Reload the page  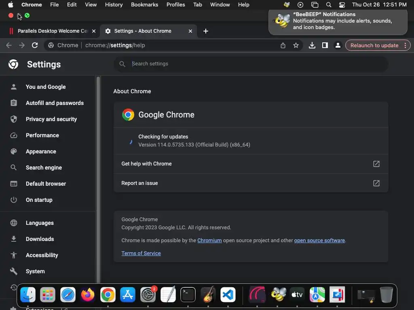point(35,45)
